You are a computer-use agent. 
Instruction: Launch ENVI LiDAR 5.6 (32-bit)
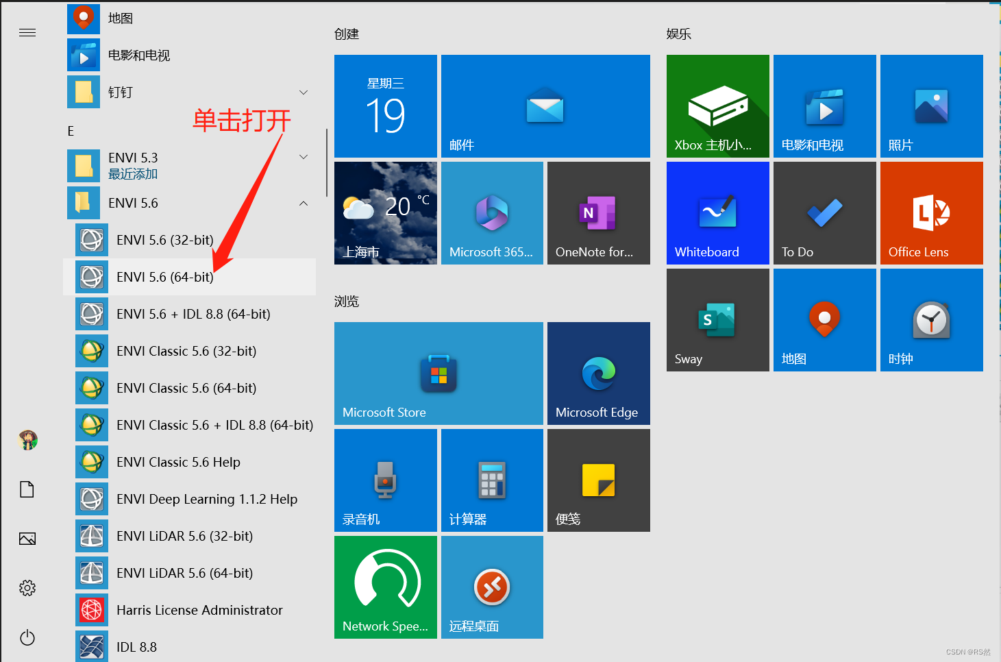pos(189,536)
